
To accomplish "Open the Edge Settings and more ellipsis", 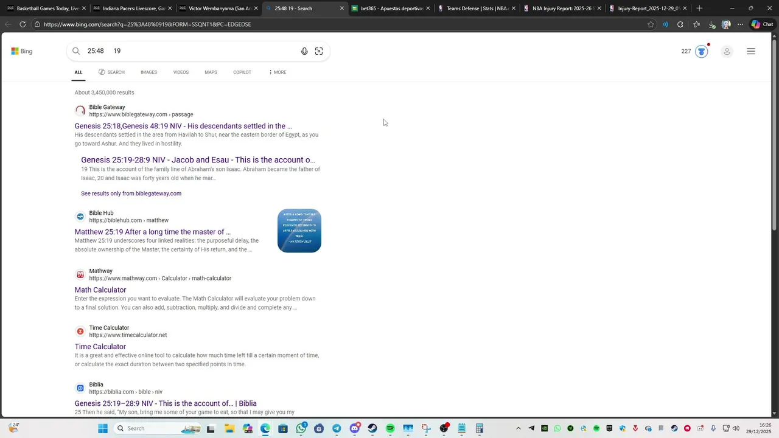I will (x=740, y=24).
